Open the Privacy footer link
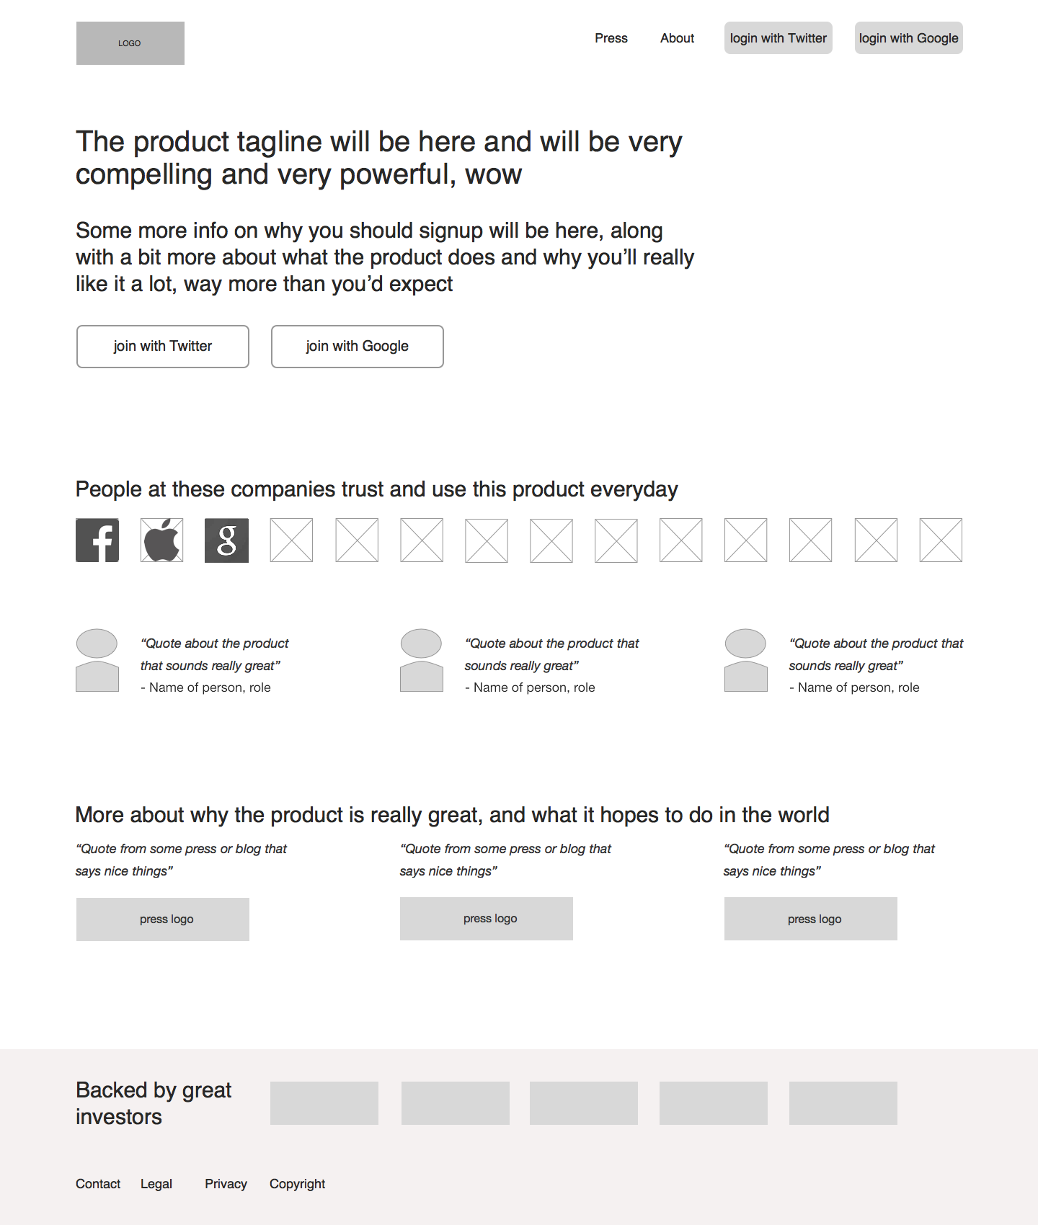The height and width of the screenshot is (1225, 1038). pos(226,1184)
